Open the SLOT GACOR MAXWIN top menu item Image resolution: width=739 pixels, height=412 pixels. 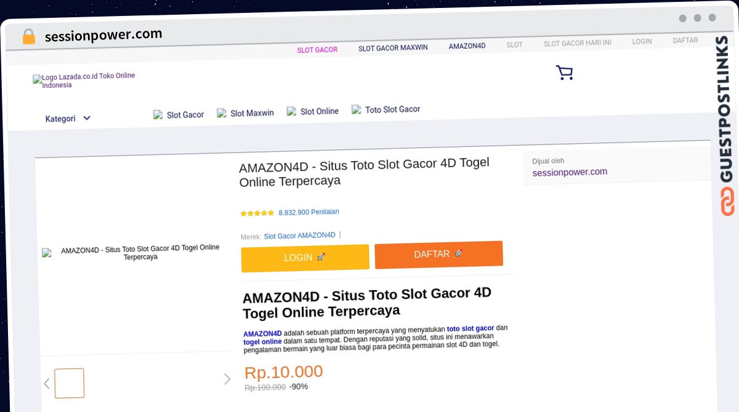[393, 48]
